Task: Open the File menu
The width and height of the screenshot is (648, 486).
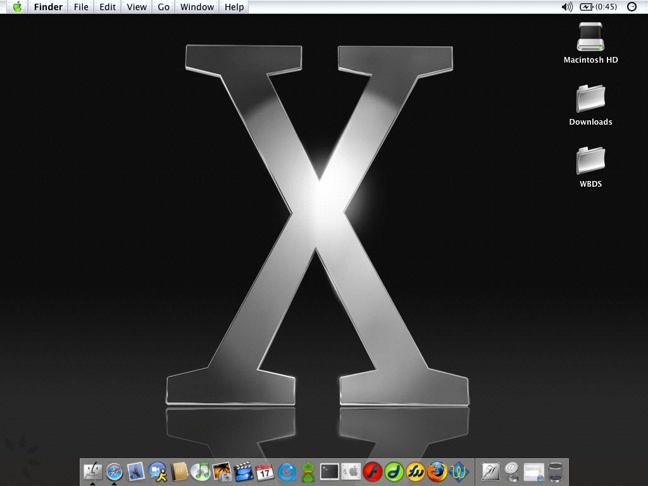Action: point(81,6)
